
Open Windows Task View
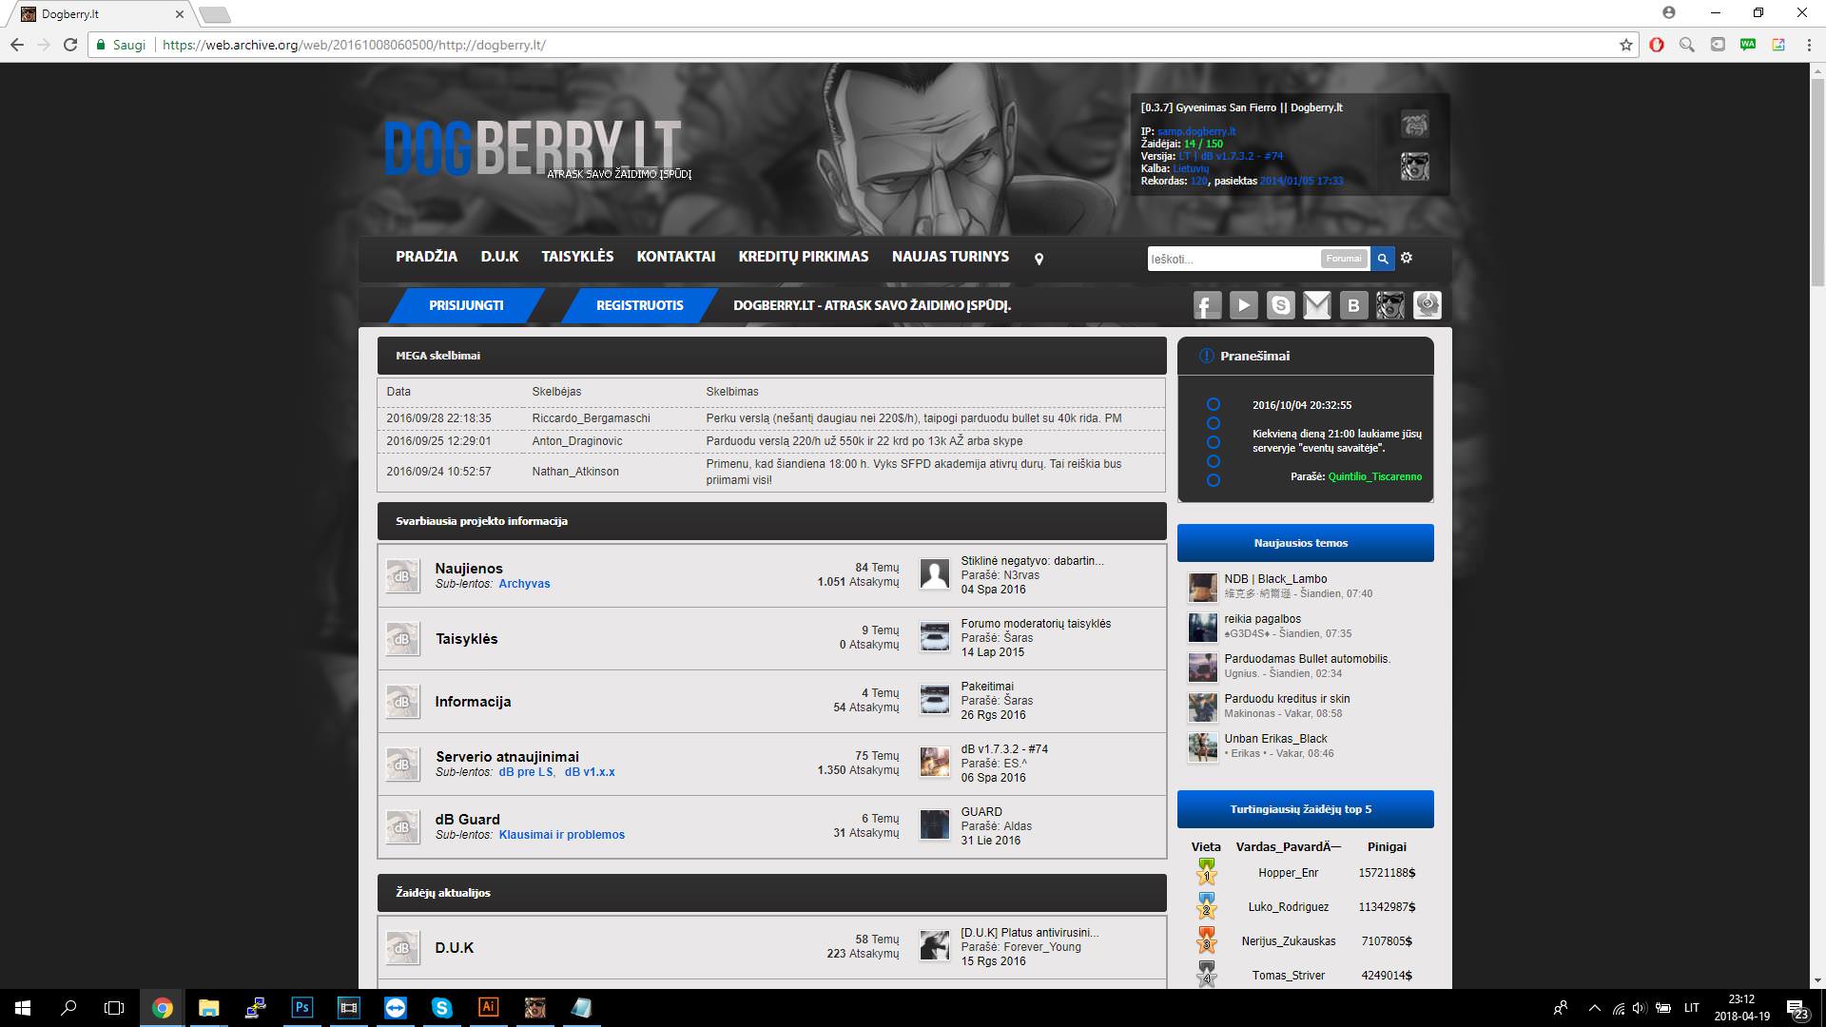[114, 1007]
